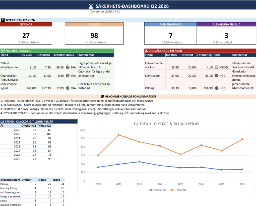This screenshot has height=206, width=257.
Task: Click recommendation 1 about PÅLNING
Action: [x=77, y=101]
